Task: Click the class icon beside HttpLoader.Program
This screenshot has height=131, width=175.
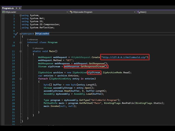Action: pyautogui.click(x=71, y=12)
